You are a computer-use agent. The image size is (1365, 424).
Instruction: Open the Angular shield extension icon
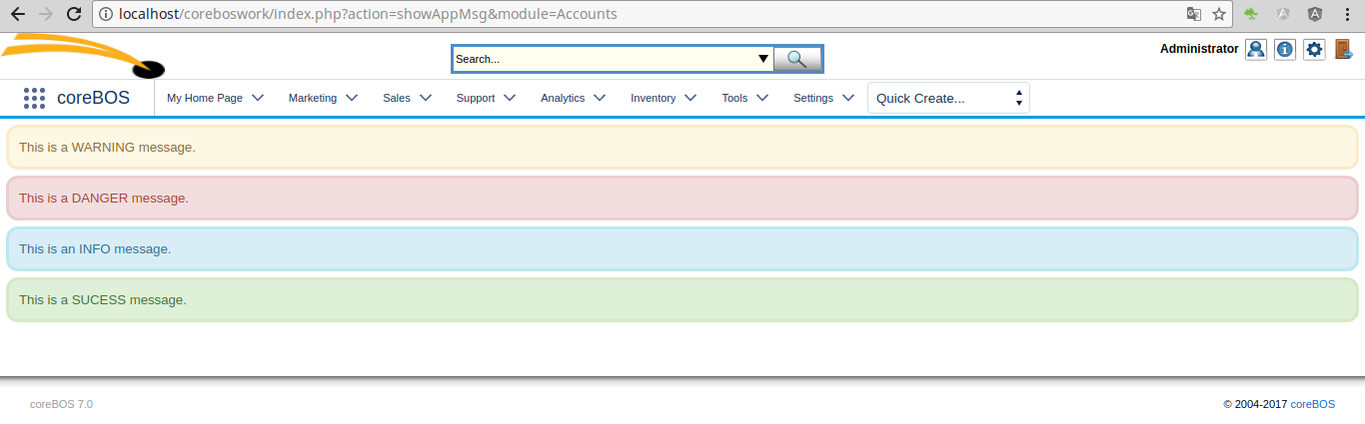(1316, 14)
